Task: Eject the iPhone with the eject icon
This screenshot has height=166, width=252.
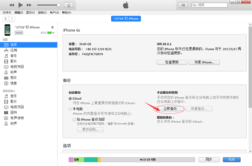Action: (52, 27)
